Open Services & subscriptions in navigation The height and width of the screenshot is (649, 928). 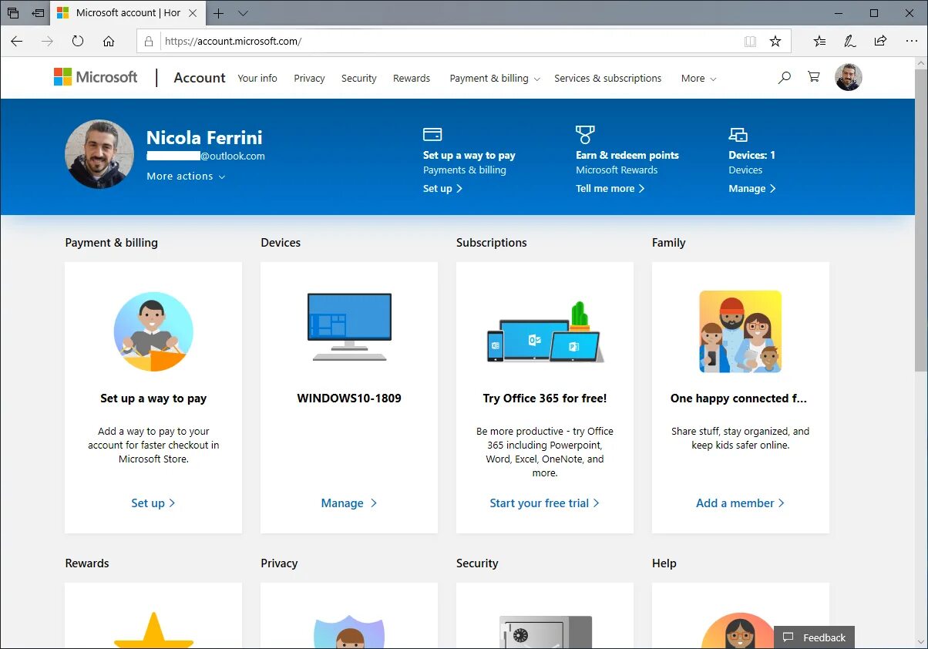pyautogui.click(x=607, y=78)
